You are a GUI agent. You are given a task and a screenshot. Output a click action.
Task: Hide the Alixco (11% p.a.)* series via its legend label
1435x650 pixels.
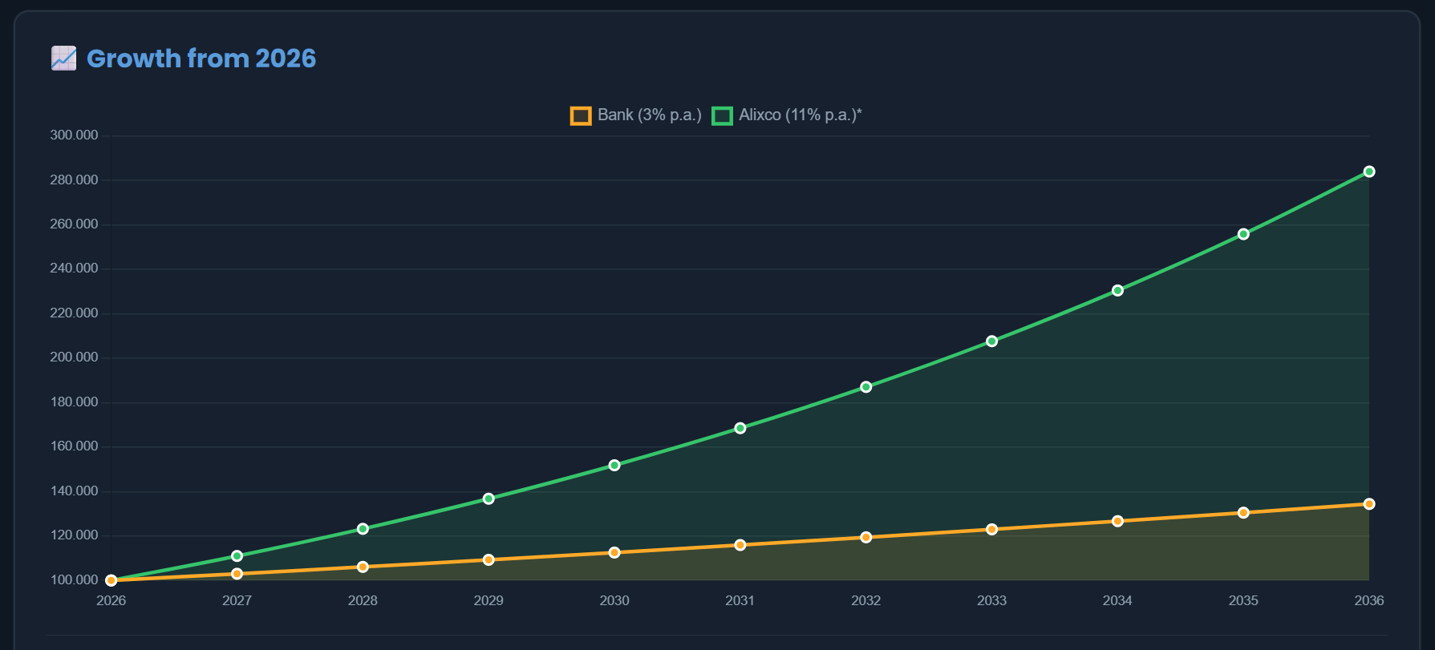[801, 115]
